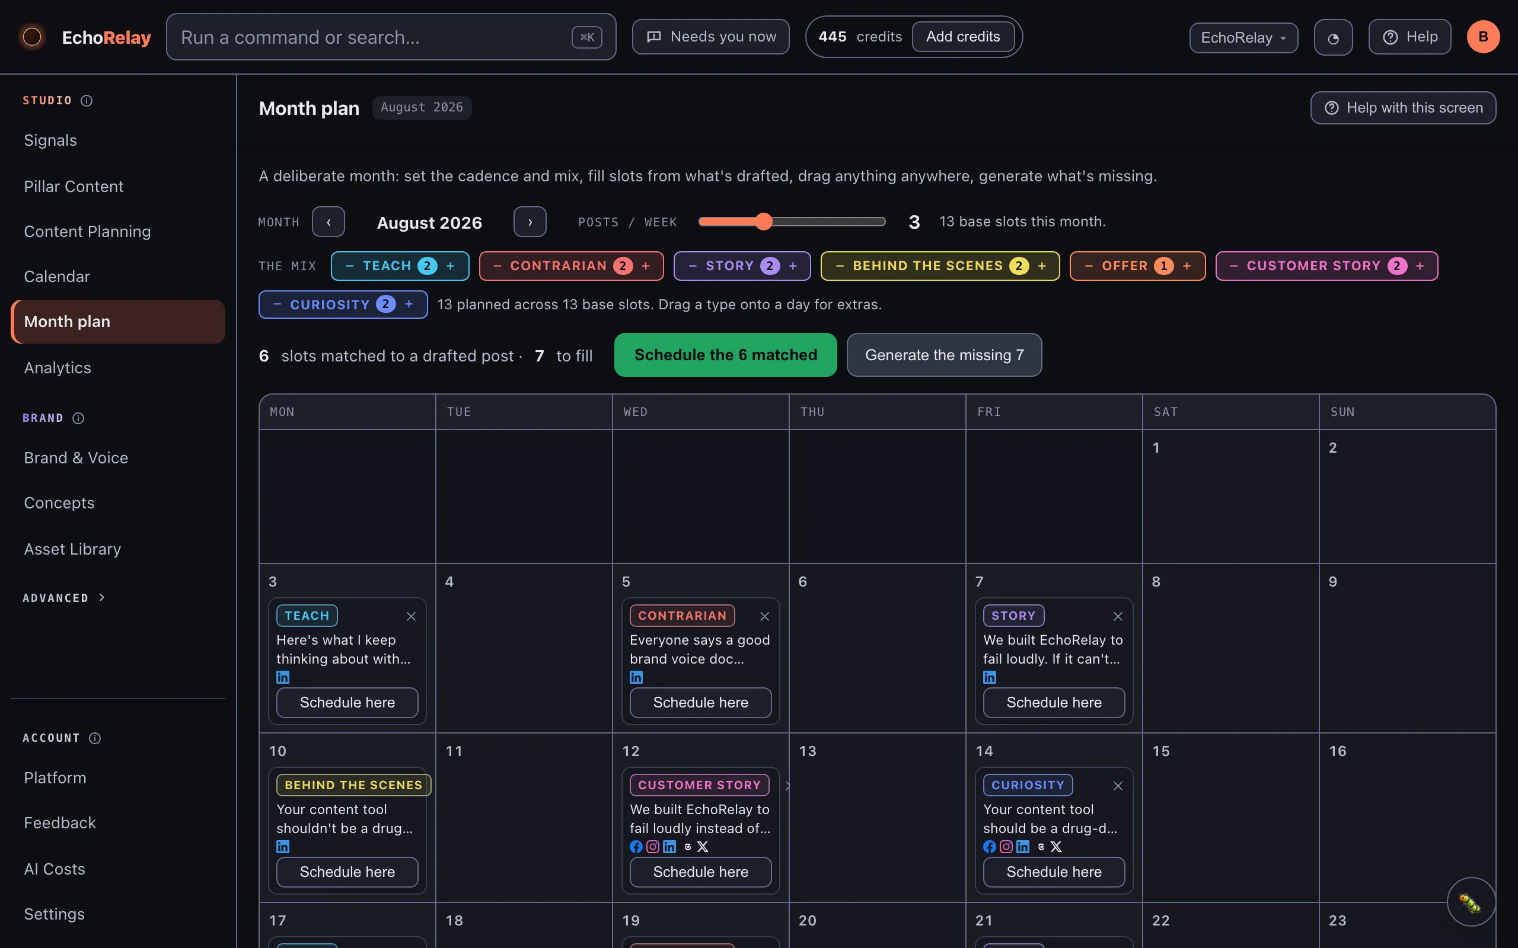Click Schedule the 6 matched button

point(725,355)
